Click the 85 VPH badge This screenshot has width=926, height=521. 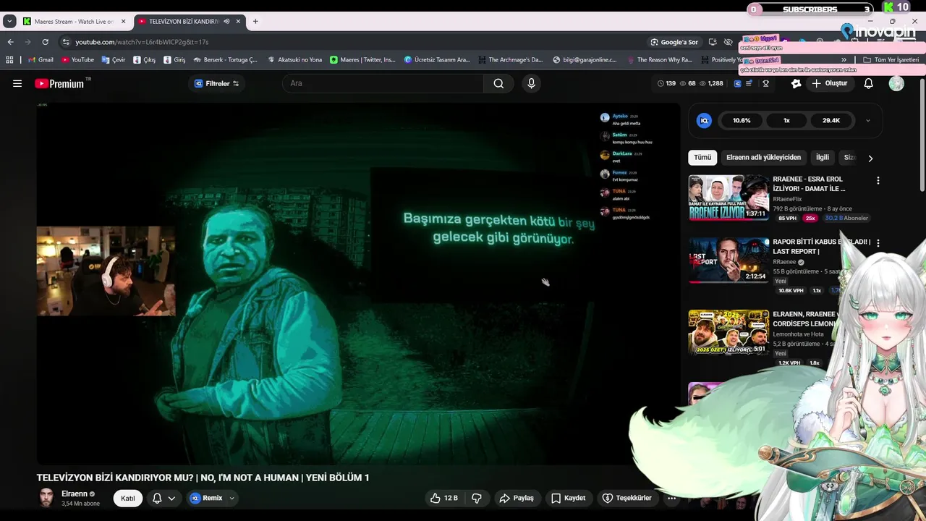(787, 218)
